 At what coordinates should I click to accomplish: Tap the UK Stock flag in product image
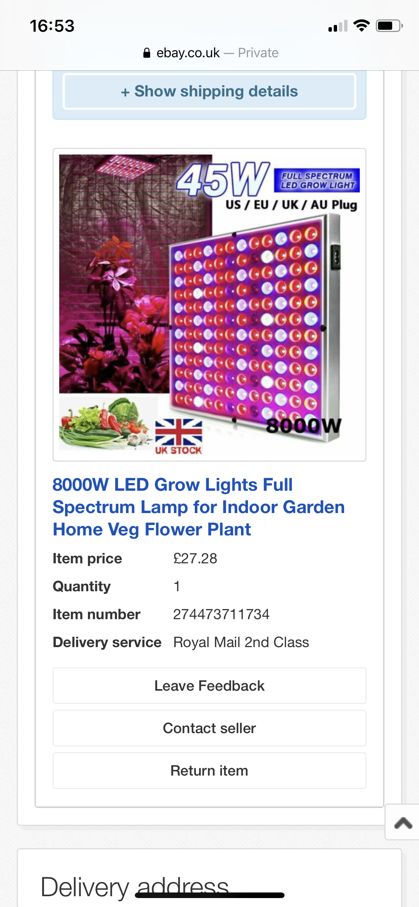(178, 436)
